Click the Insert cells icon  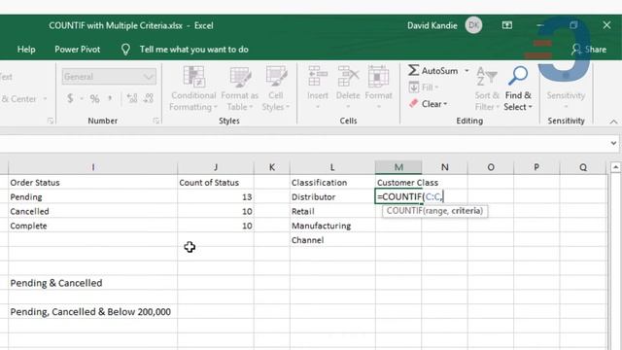[x=318, y=76]
